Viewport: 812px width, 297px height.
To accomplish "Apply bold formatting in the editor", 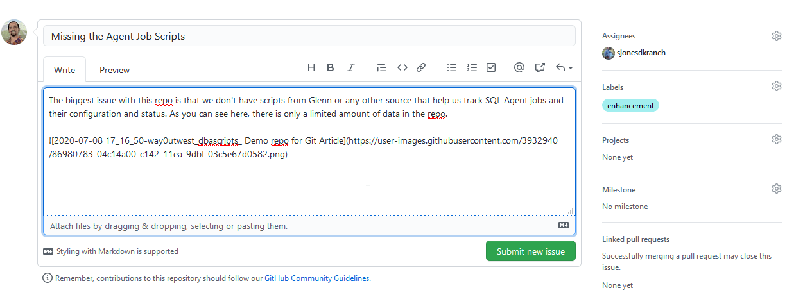I will coord(331,67).
